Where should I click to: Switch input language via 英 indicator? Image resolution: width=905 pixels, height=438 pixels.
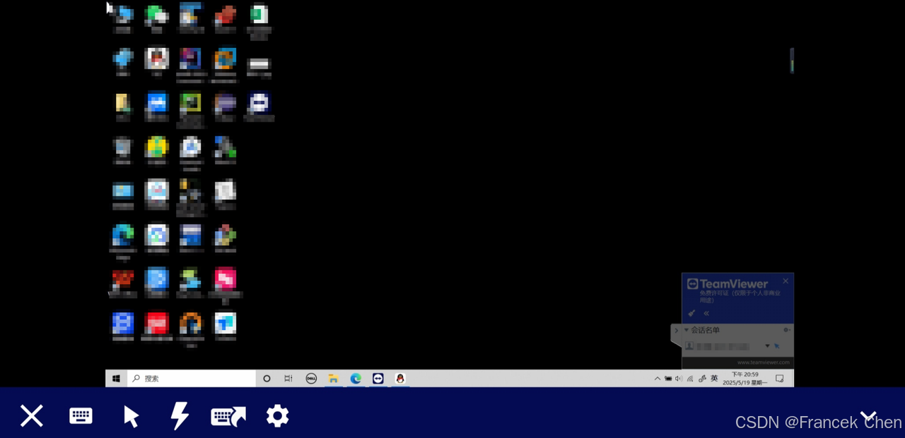point(714,379)
